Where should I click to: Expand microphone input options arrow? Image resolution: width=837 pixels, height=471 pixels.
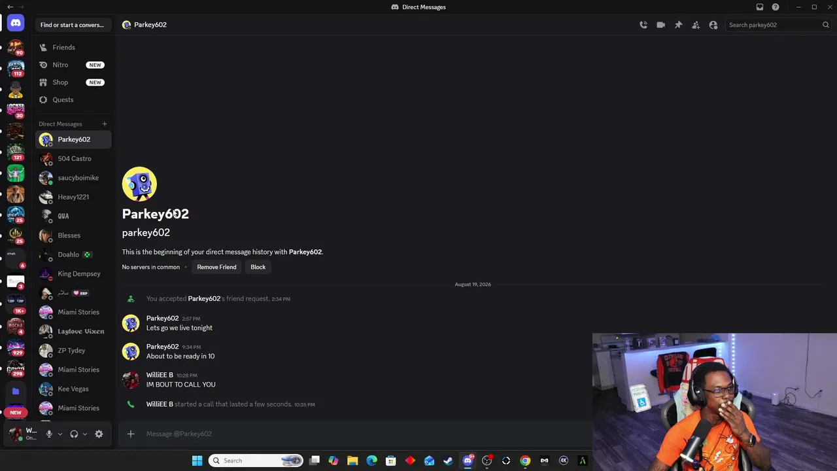(60, 434)
